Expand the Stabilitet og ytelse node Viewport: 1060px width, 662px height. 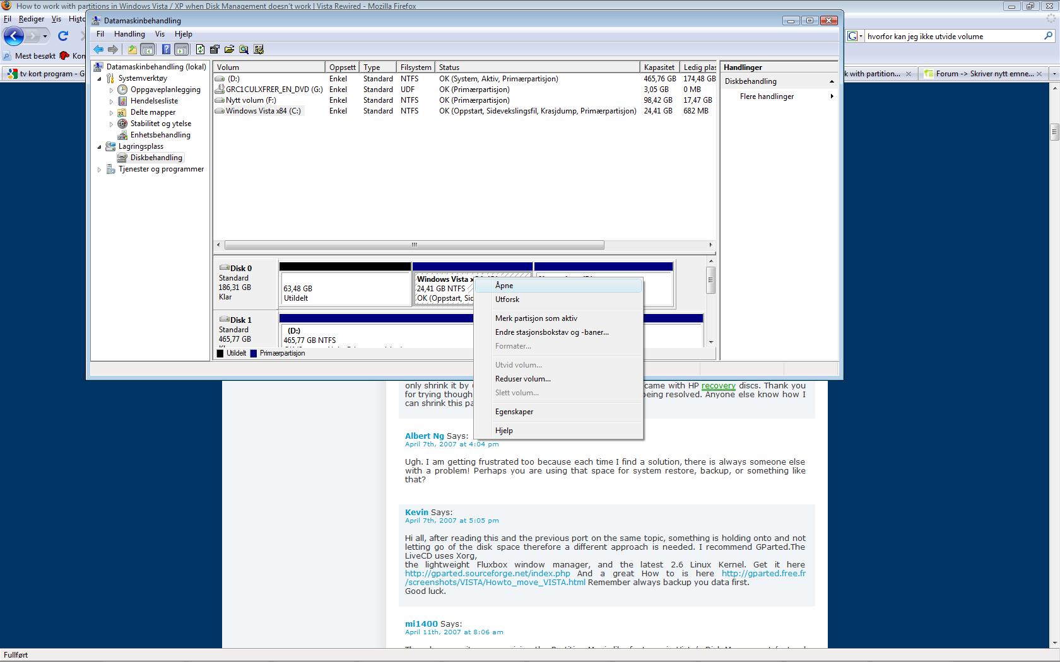(x=111, y=124)
